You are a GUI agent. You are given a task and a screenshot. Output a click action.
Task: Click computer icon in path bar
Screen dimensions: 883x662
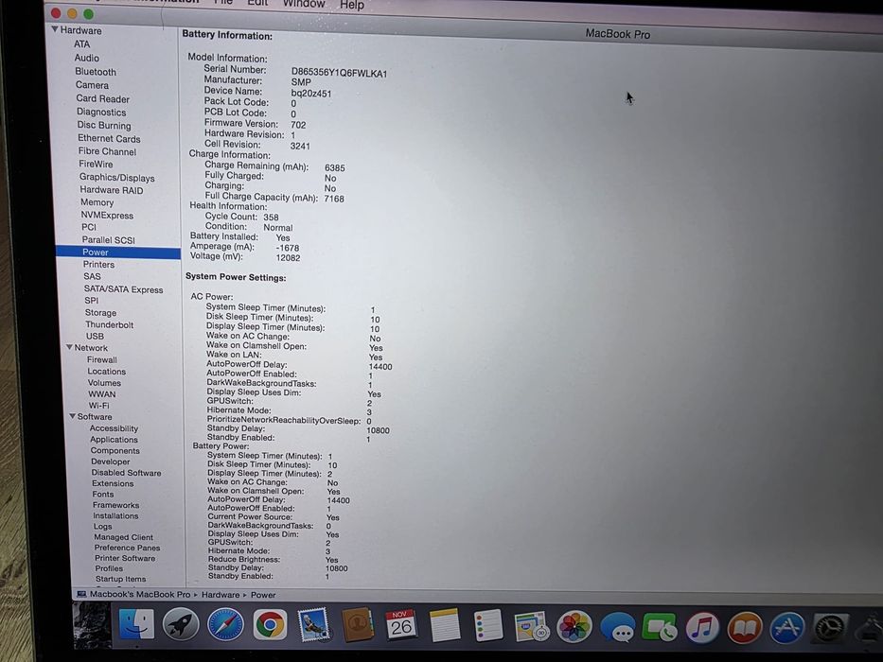pyautogui.click(x=81, y=594)
